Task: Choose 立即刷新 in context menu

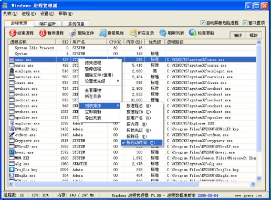Action: click(93, 112)
